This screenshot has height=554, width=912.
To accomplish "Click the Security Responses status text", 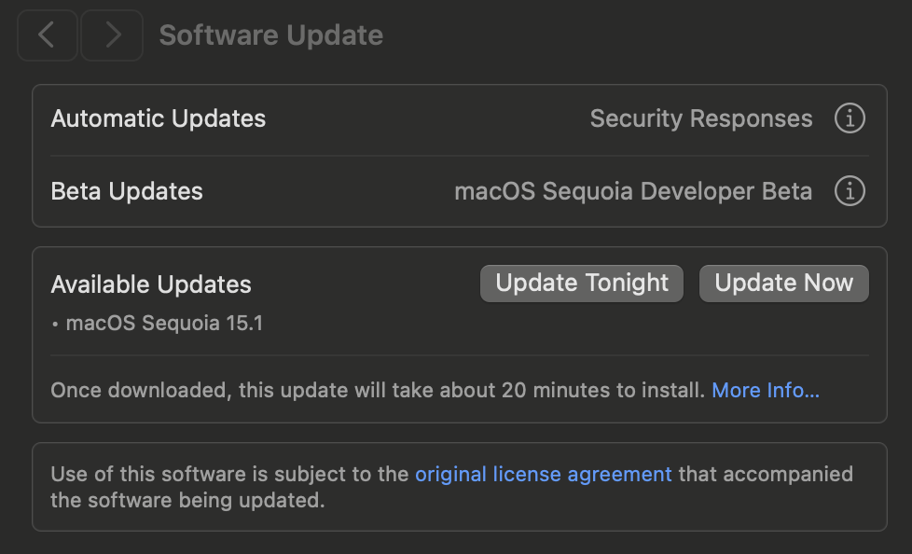I will tap(701, 119).
